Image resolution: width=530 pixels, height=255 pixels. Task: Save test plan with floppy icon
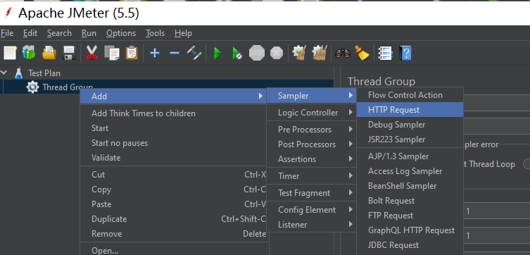click(69, 53)
